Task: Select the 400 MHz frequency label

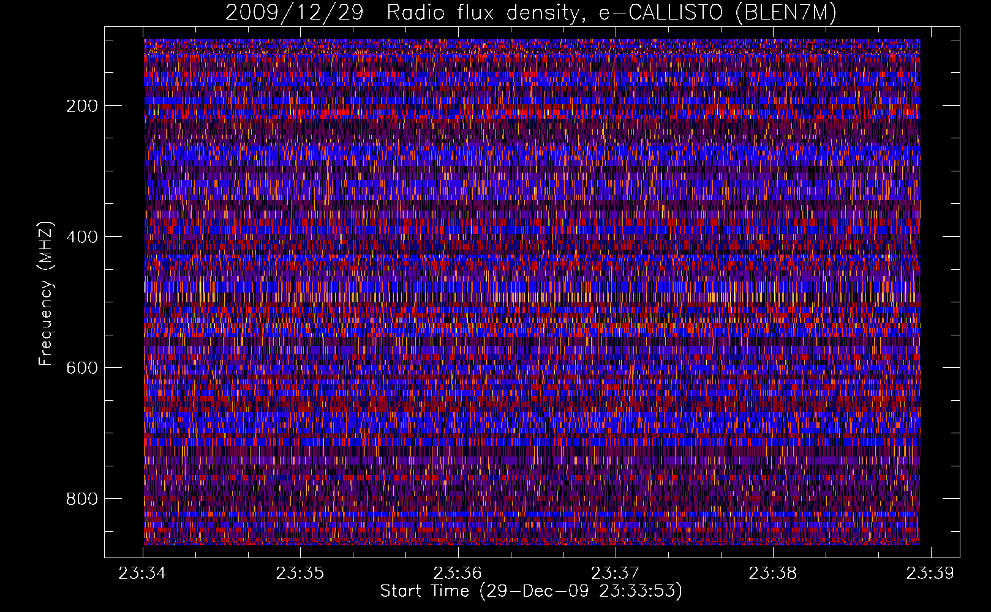Action: 82,237
